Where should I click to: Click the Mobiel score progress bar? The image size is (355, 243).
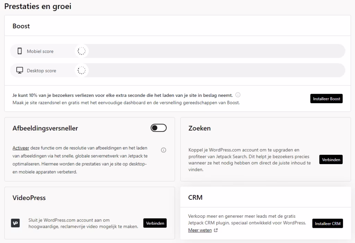pos(215,51)
